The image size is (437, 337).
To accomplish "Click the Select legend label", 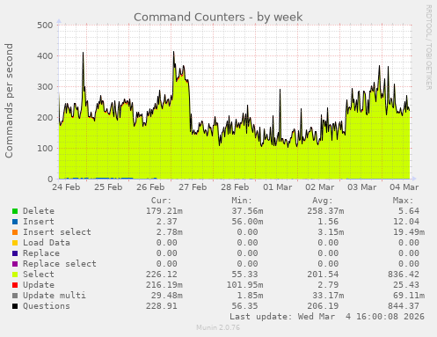I will pos(39,275).
